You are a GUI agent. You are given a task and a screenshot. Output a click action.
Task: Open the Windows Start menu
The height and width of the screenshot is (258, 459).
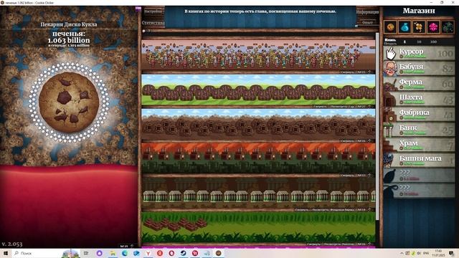[5, 253]
